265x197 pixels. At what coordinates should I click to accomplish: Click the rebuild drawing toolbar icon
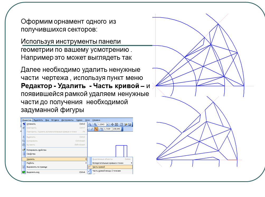point(121,124)
